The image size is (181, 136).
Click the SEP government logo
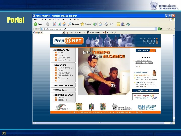click(63, 107)
